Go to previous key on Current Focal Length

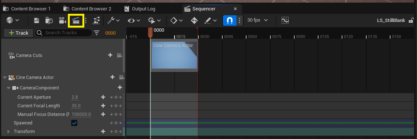tap(112, 106)
